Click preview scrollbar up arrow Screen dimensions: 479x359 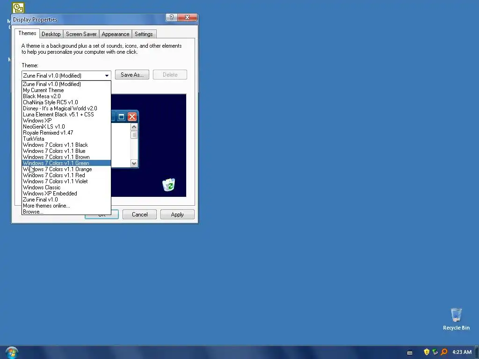tap(134, 127)
